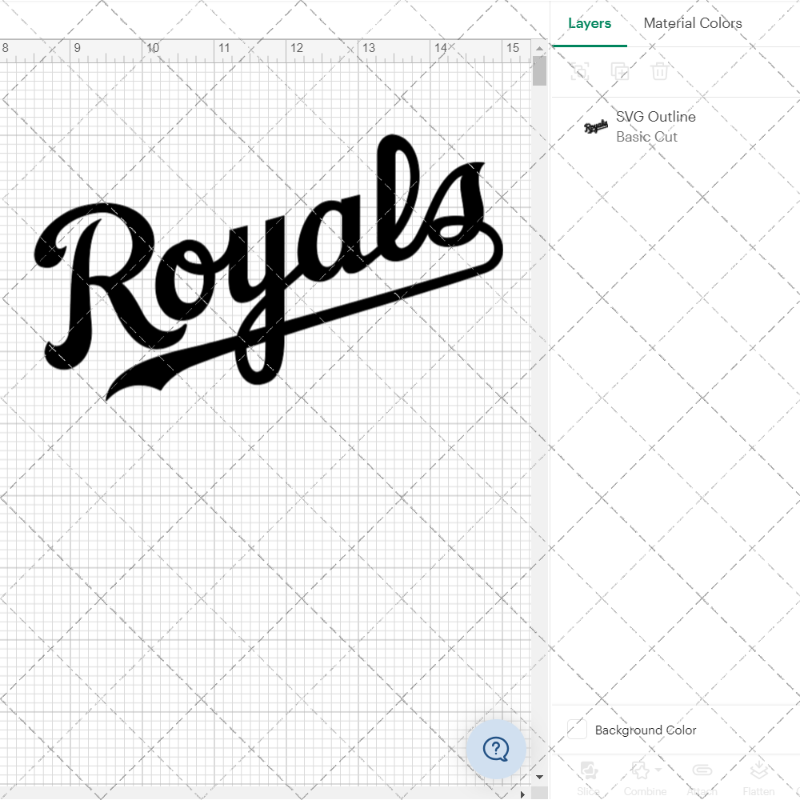Select the Royals design on canvas
This screenshot has width=800, height=800.
(268, 268)
